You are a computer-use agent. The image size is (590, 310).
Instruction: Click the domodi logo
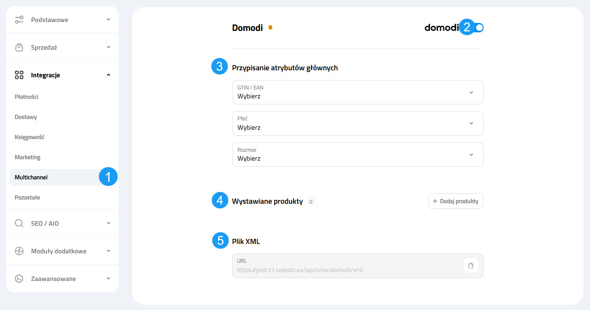(x=441, y=28)
